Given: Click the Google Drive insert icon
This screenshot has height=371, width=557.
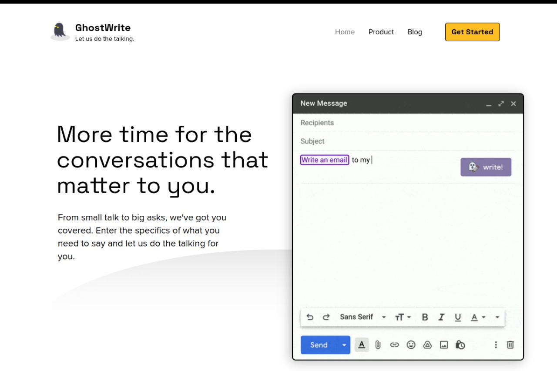Looking at the screenshot, I should (427, 345).
